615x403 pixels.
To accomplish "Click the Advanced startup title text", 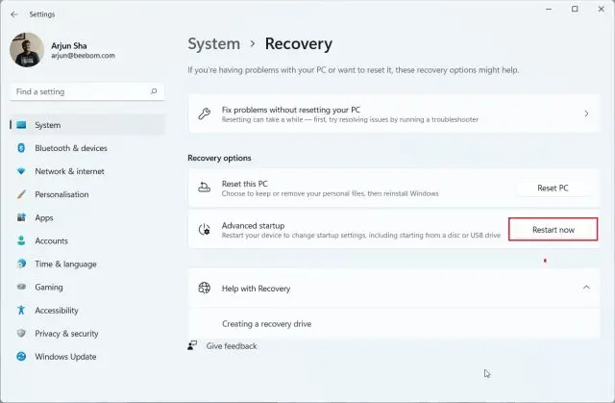I will click(x=253, y=225).
